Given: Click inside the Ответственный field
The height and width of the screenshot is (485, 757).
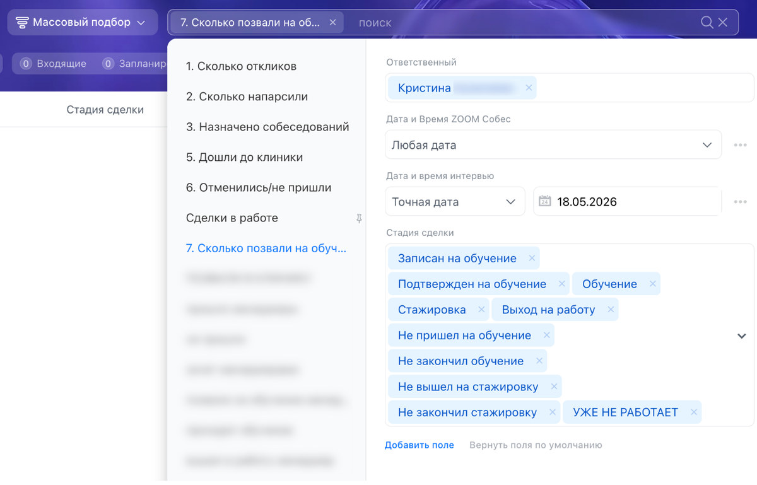Looking at the screenshot, I should point(570,88).
